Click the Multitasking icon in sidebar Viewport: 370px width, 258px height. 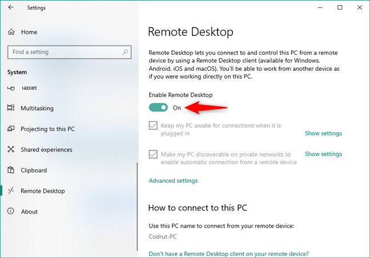click(x=11, y=108)
